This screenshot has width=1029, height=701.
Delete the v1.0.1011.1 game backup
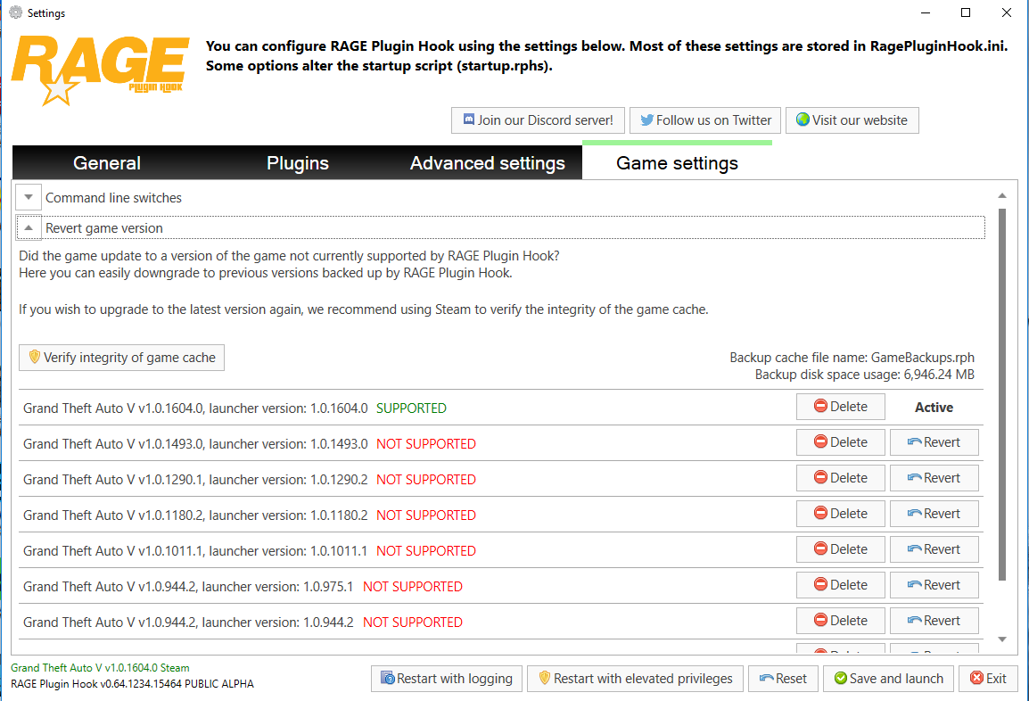click(841, 548)
